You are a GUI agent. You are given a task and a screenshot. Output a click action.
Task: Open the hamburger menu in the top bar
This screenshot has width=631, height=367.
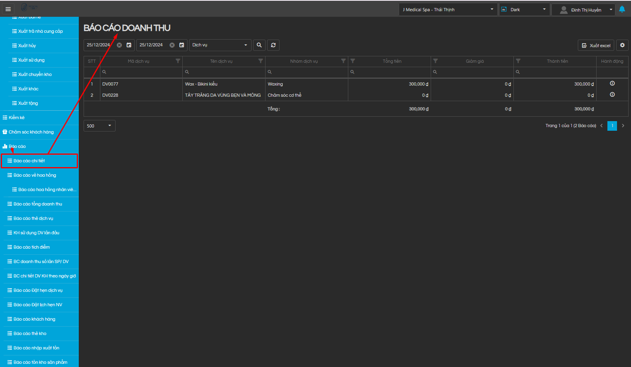8,9
